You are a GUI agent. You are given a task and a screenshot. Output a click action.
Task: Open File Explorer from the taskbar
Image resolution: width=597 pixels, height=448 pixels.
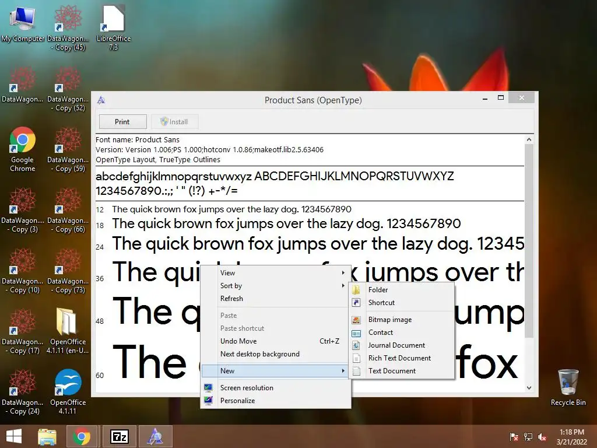click(x=47, y=436)
